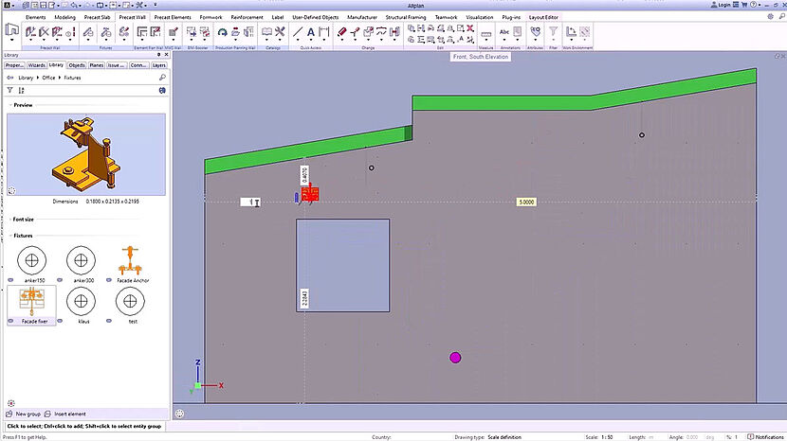Click the first Fixtures tool icon
The height and width of the screenshot is (441, 787).
[88, 32]
